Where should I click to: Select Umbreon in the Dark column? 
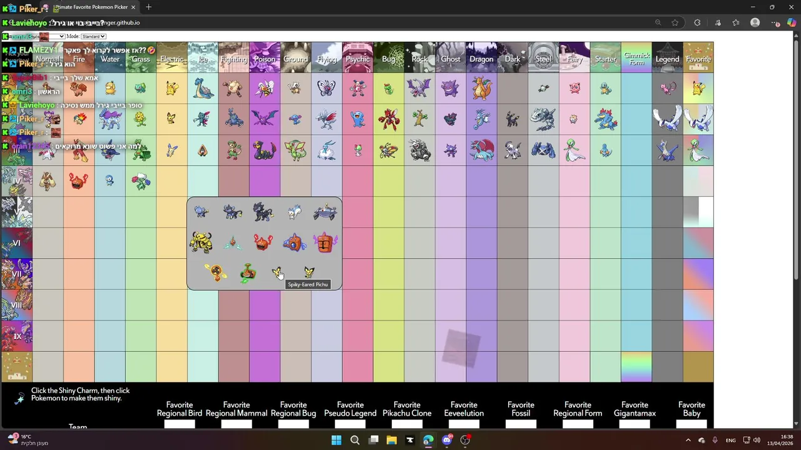coord(512,119)
